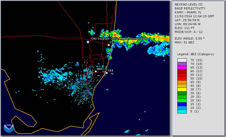The height and width of the screenshot is (137, 226).
Task: Select the gold 40 dBZ legend swatch
Action: (182, 86)
